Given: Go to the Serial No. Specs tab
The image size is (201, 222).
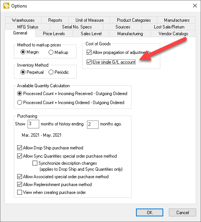Looking at the screenshot, I should 77,27.
